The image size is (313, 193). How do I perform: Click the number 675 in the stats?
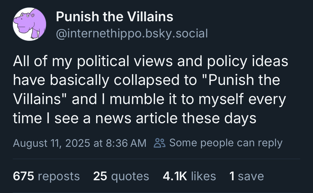tap(24, 176)
